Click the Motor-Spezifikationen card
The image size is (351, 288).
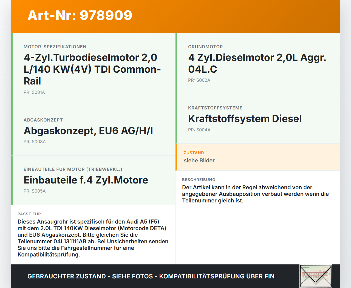93,69
